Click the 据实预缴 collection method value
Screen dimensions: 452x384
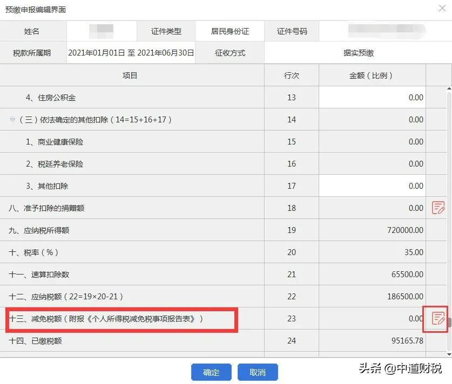click(359, 53)
